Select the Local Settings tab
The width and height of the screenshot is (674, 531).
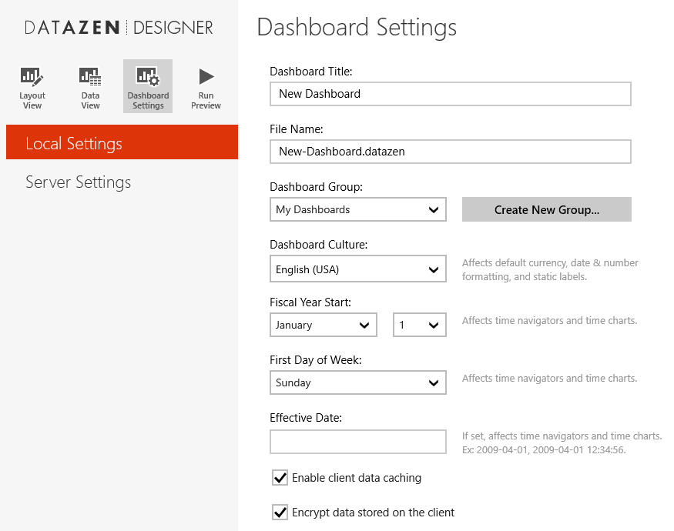click(122, 143)
